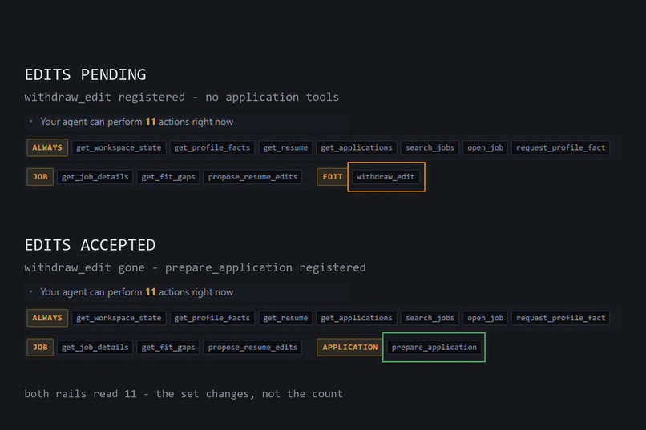Select get_job_details in Edits Accepted
The image size is (646, 430).
pyautogui.click(x=95, y=347)
